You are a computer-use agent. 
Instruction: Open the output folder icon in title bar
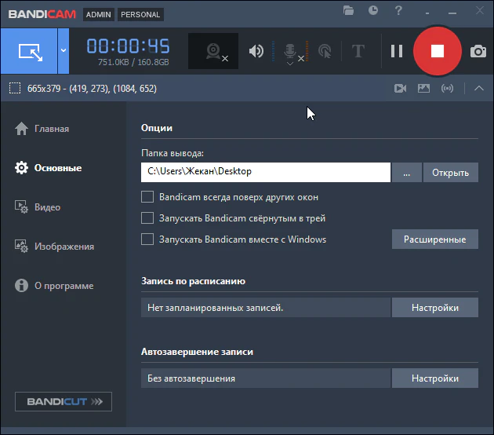tap(349, 10)
